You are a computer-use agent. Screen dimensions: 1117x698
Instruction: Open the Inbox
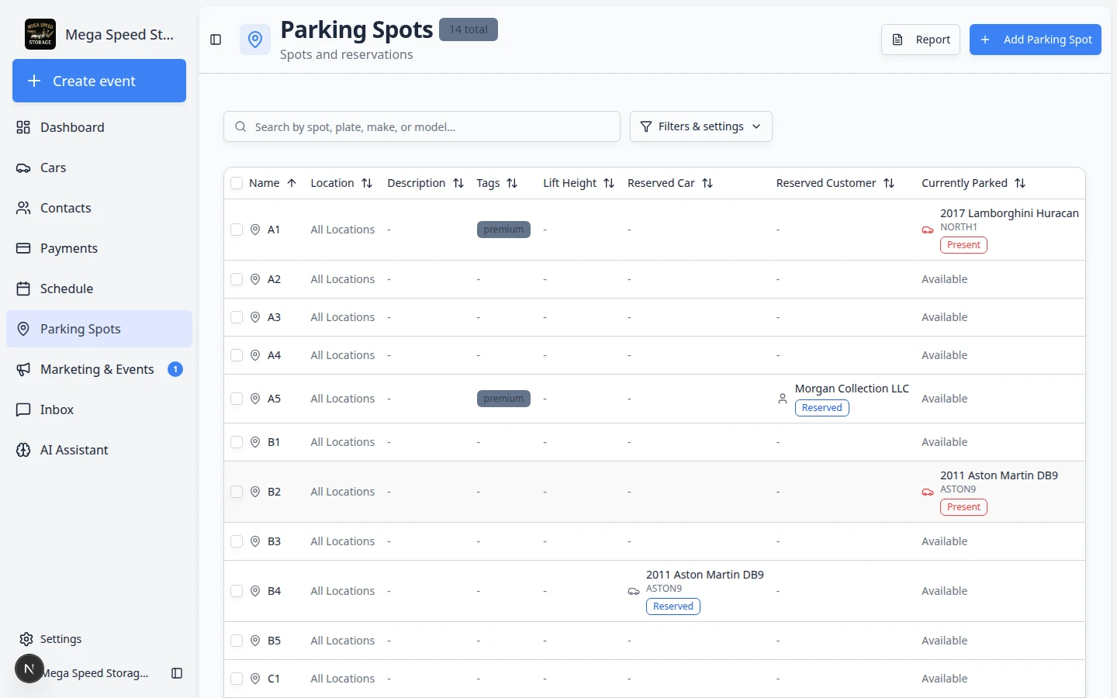[99, 409]
